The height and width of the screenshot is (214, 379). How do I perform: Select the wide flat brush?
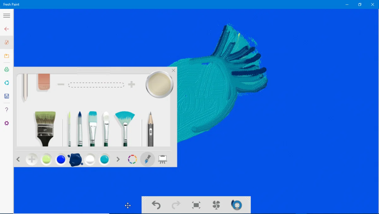coord(45,128)
